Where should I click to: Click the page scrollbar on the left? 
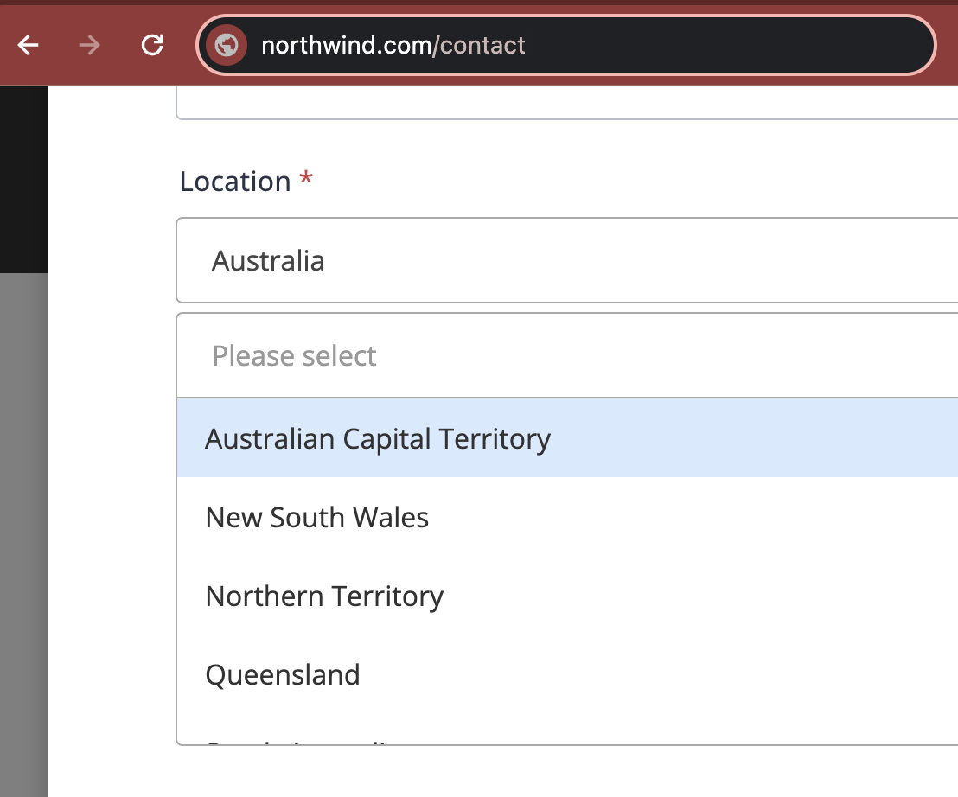click(25, 519)
